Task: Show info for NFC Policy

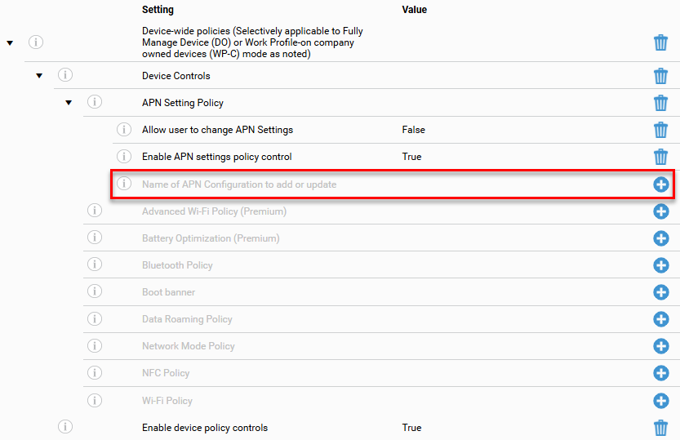Action: (95, 372)
